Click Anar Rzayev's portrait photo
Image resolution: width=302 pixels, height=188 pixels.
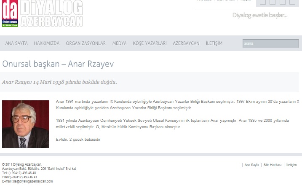(20, 124)
